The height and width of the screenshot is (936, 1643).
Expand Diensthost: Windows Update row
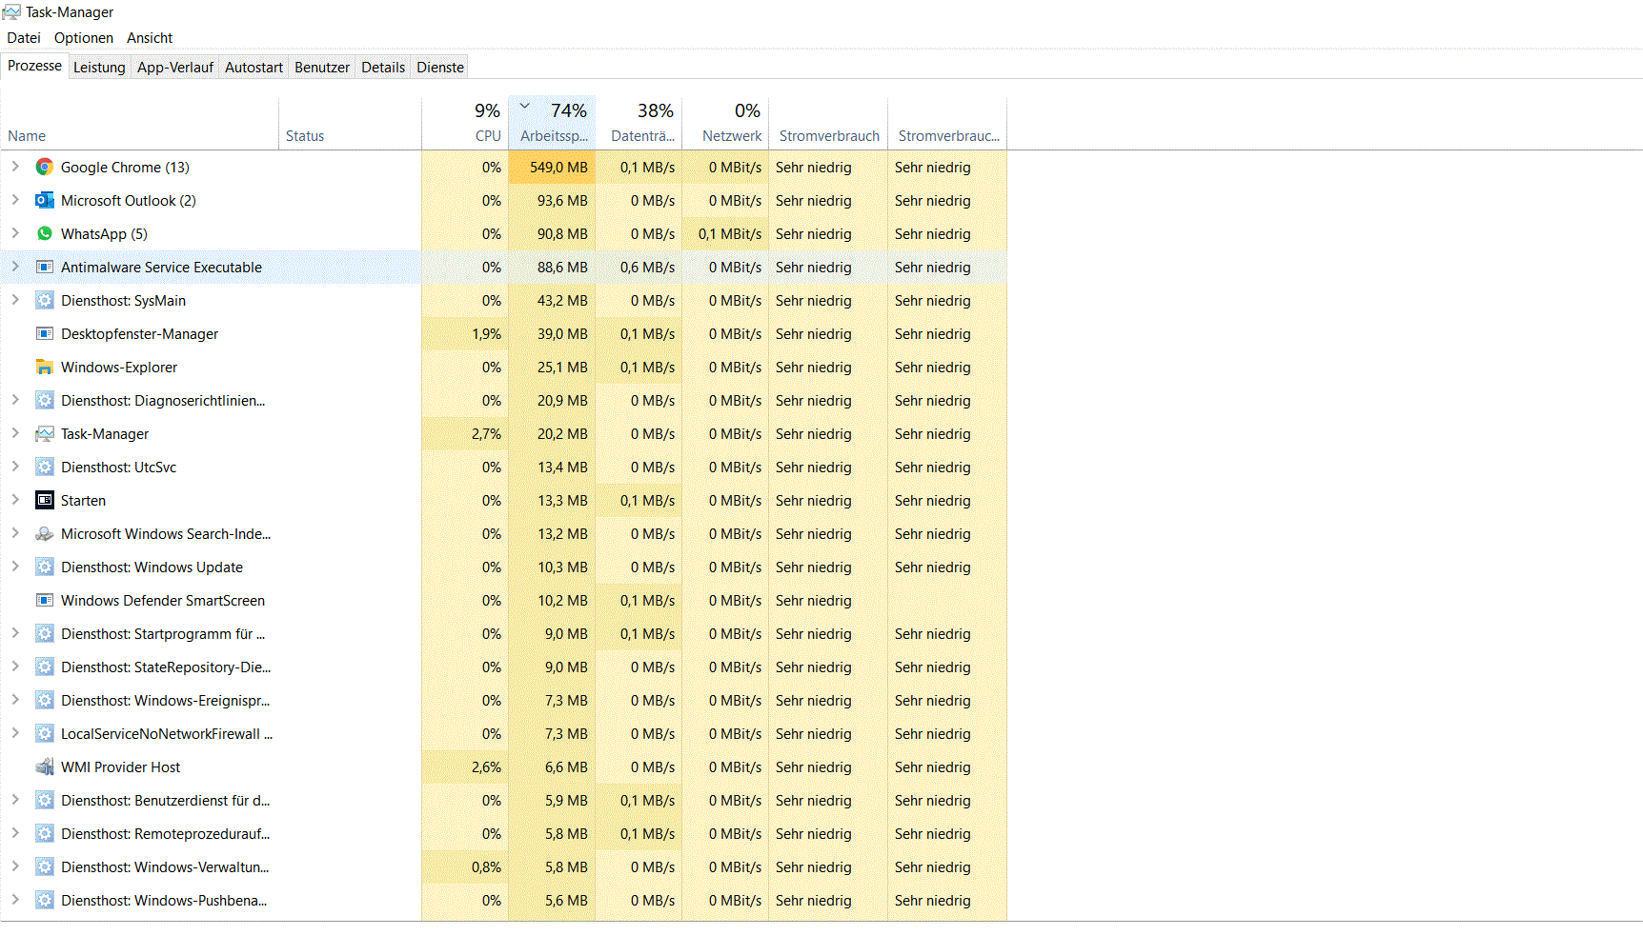15,567
